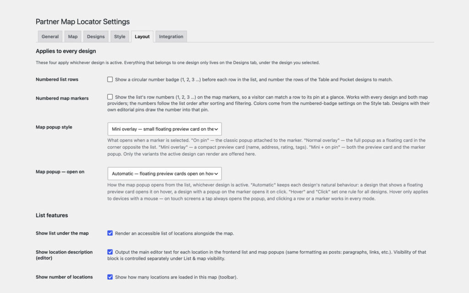Viewport: 469px width, 293px height.
Task: Select the Layout tab
Action: point(142,37)
